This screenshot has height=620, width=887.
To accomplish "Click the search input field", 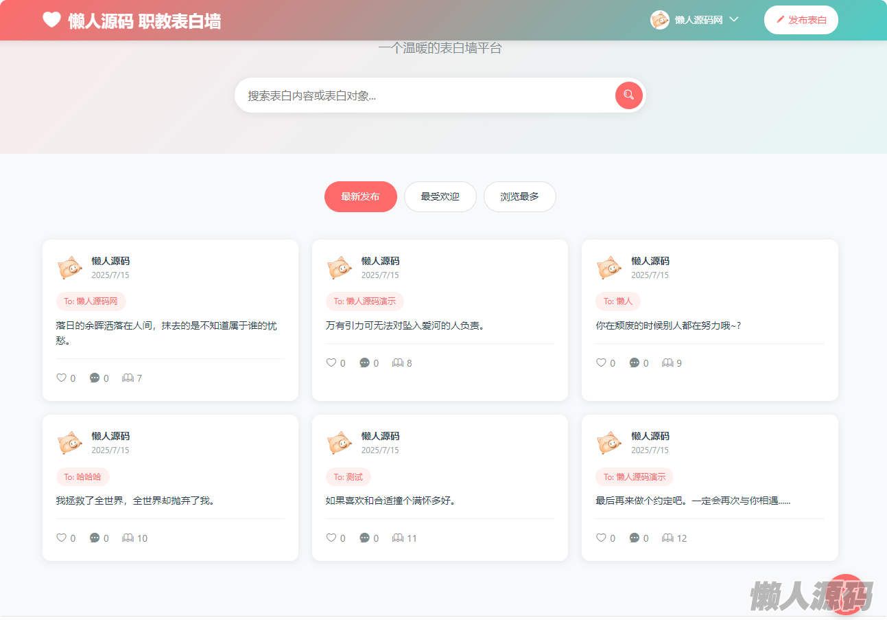I will [x=425, y=95].
